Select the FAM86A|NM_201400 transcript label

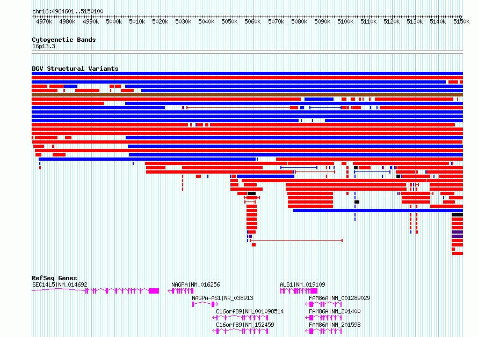(335, 311)
